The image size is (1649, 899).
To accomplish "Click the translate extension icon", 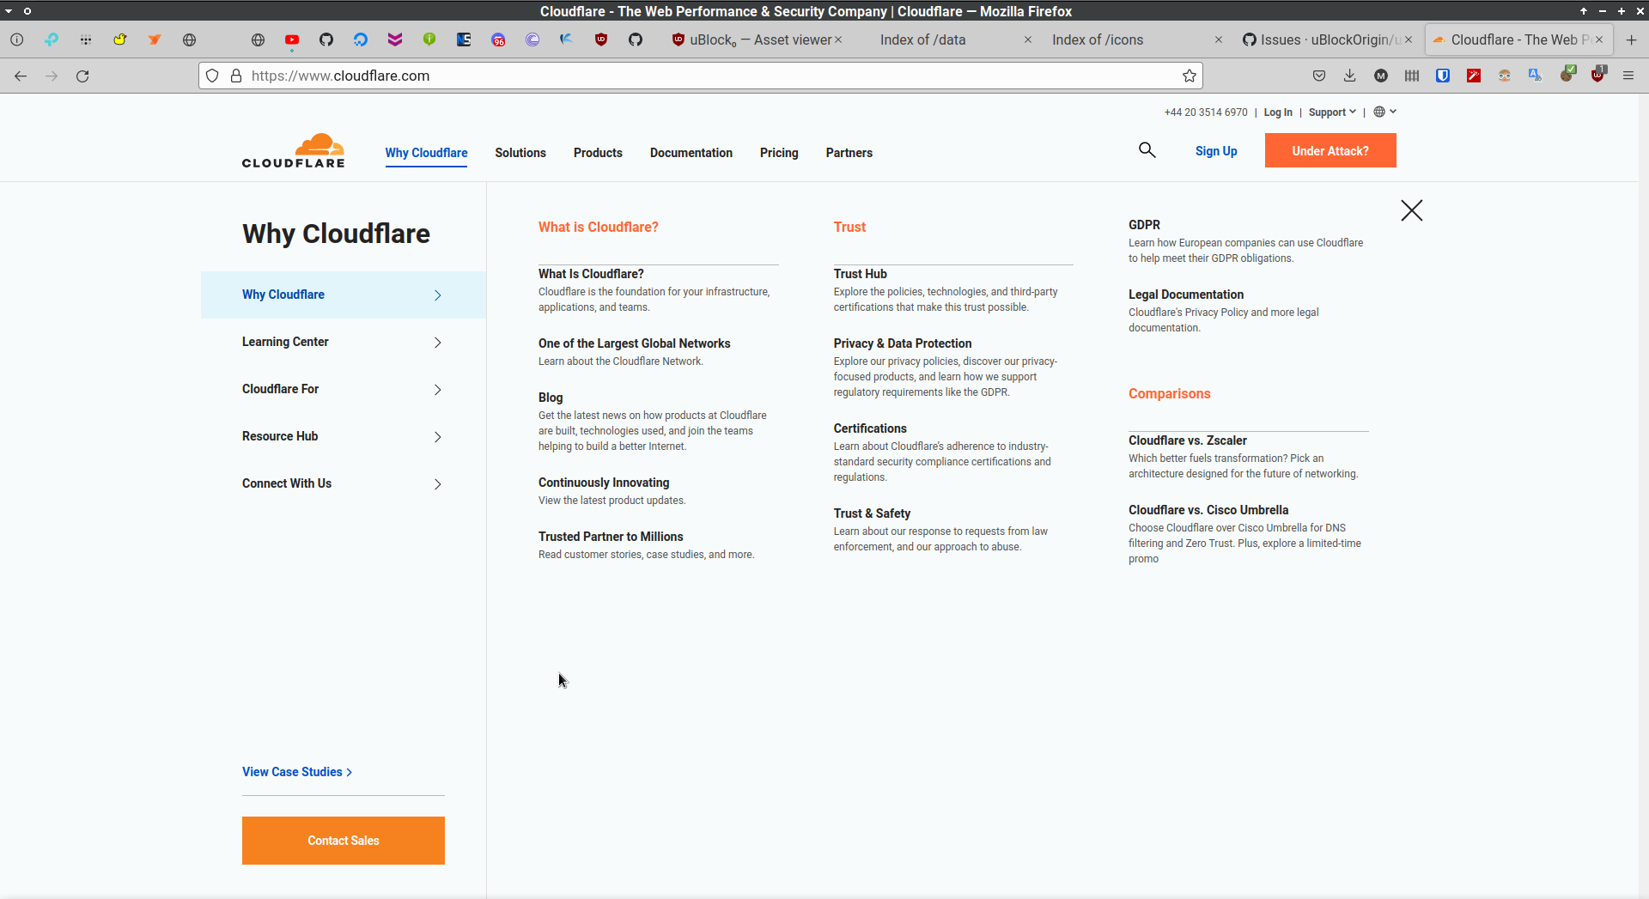I will [1535, 76].
